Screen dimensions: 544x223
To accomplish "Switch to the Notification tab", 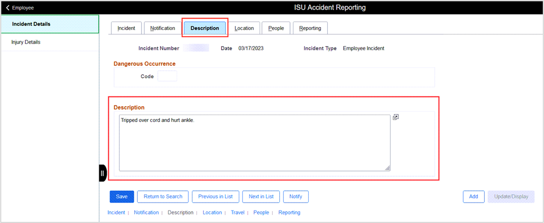I will pos(163,28).
